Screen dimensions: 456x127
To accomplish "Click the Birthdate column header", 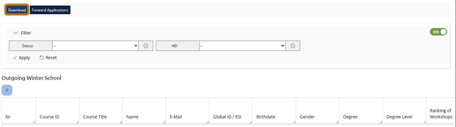I will tap(266, 117).
